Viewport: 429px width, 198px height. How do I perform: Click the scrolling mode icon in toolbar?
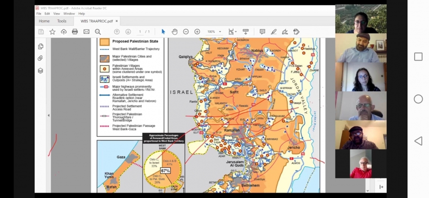point(245,32)
